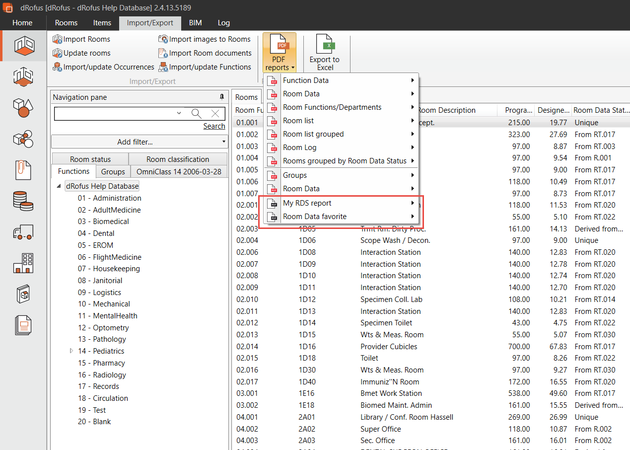Open the Add filter dropdown

click(x=139, y=142)
